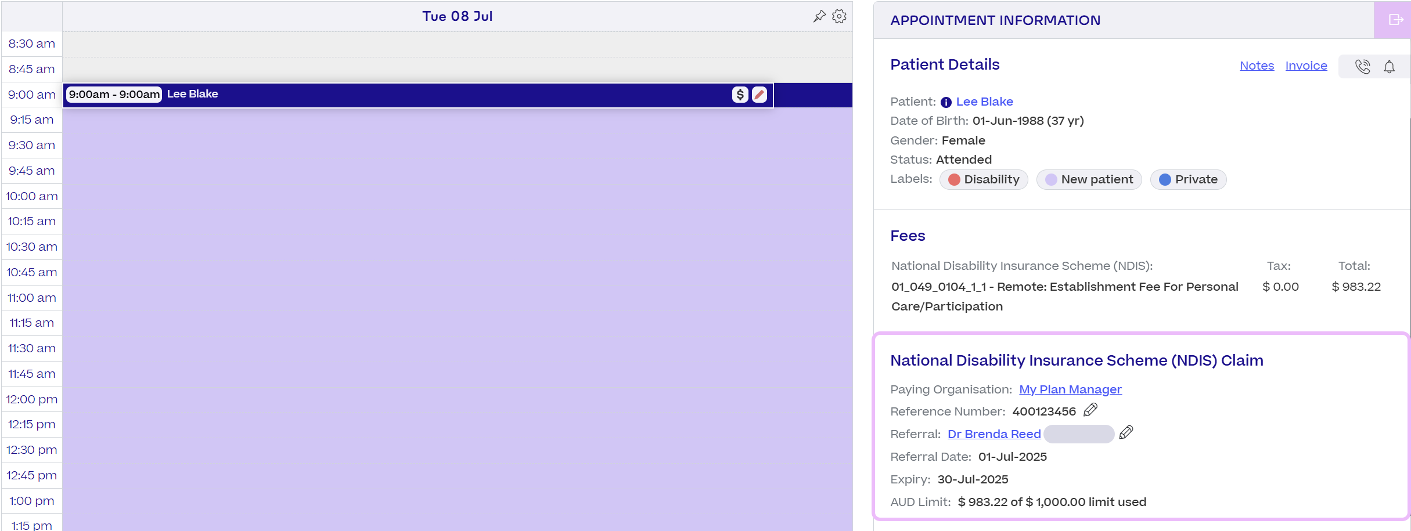Click the 9:00 am time slot label
The width and height of the screenshot is (1411, 531).
(32, 95)
